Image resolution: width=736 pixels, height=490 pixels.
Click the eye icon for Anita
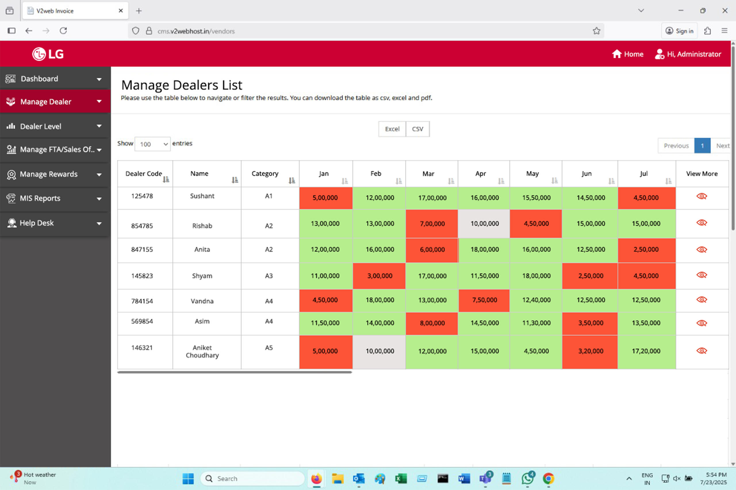pyautogui.click(x=701, y=250)
